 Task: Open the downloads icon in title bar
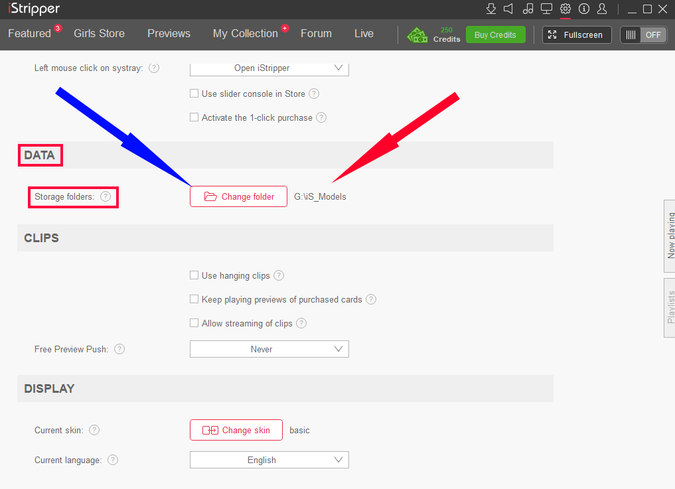pos(491,9)
